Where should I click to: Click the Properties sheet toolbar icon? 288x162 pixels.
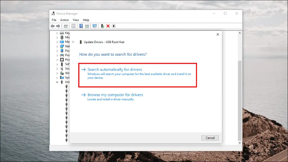point(73,26)
